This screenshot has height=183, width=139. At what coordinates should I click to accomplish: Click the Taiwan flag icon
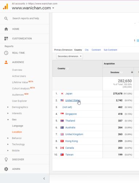[62, 154]
